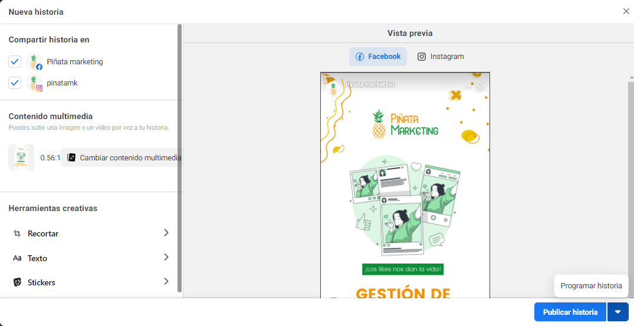Screen dimensions: 634x326
Task: Click the Nueva historia dialog title
Action: (x=36, y=12)
